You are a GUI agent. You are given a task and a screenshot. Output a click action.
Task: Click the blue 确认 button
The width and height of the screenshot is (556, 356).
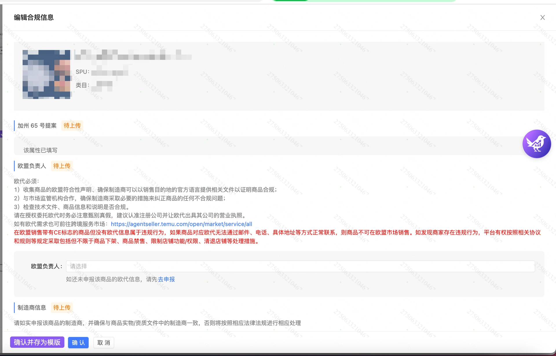click(78, 343)
